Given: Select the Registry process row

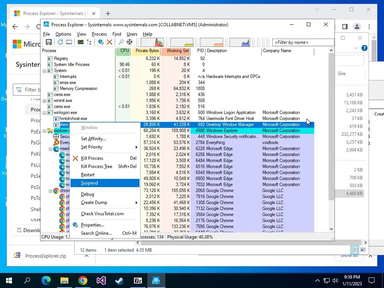Looking at the screenshot, I should [x=177, y=58].
